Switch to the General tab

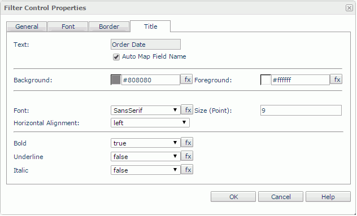point(27,27)
